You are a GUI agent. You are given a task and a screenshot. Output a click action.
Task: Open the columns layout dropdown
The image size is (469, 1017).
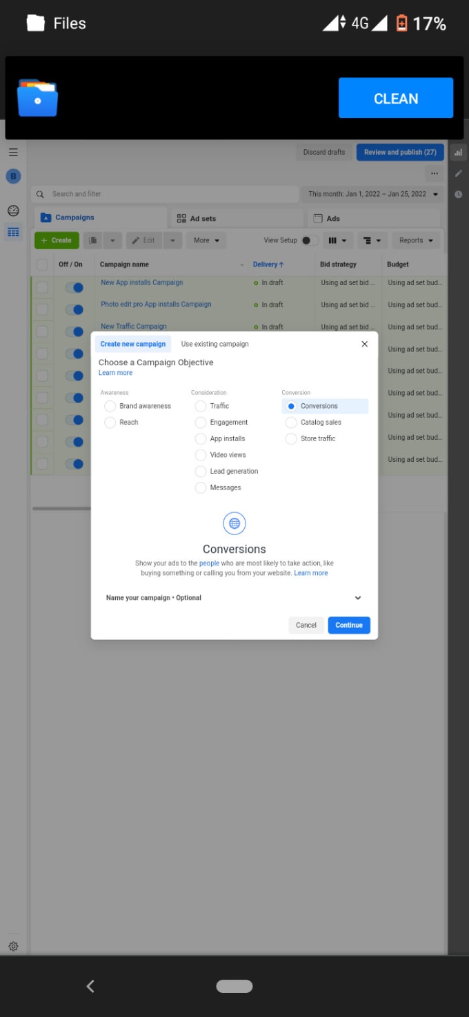coord(338,240)
